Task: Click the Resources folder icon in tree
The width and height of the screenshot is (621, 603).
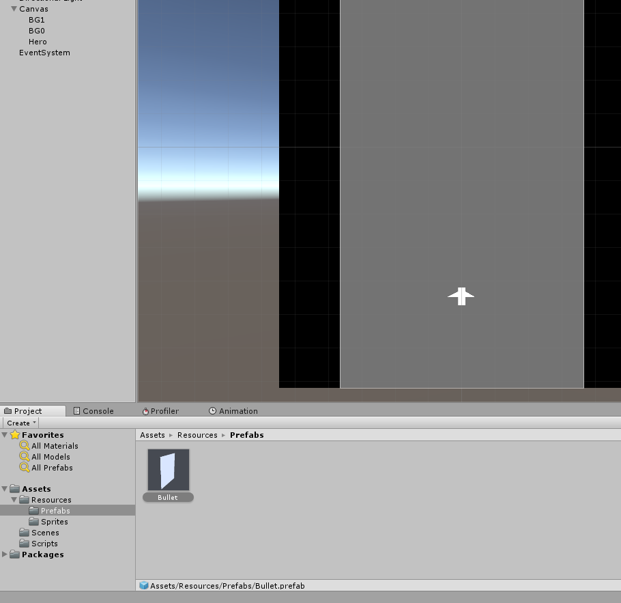Action: click(x=25, y=499)
